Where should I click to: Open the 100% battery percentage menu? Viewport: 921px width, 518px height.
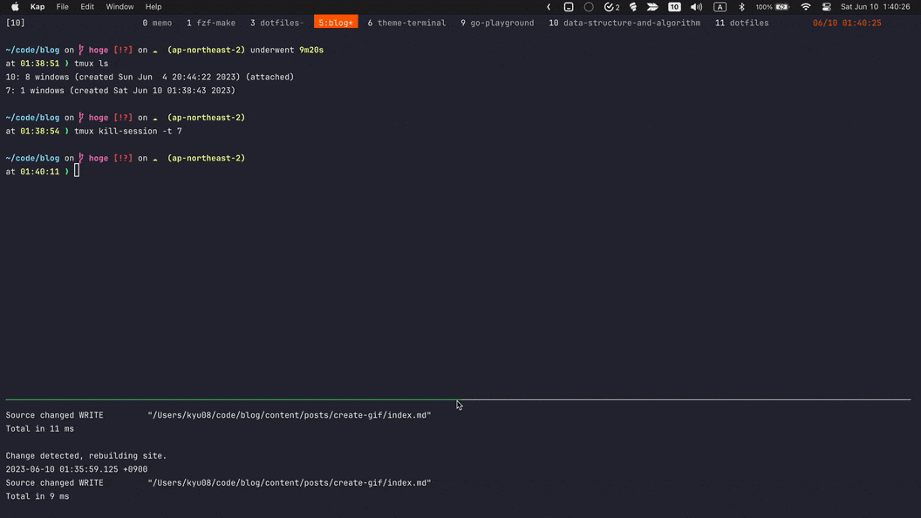[763, 6]
